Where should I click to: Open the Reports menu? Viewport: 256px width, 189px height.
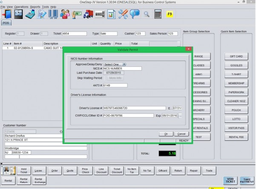[x=35, y=7]
